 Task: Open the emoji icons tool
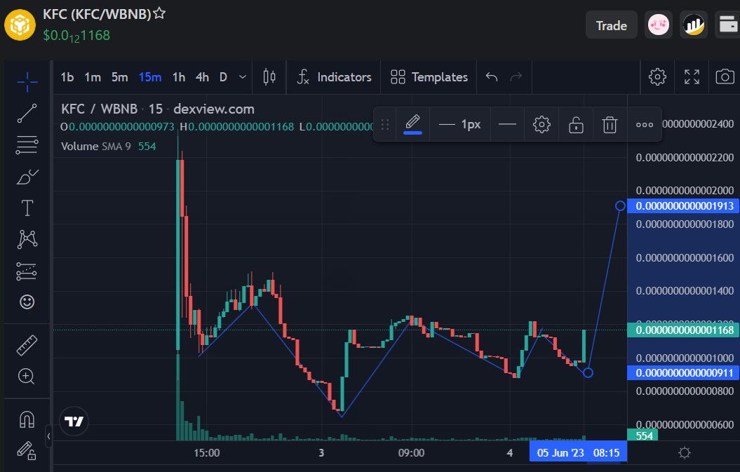coord(27,302)
